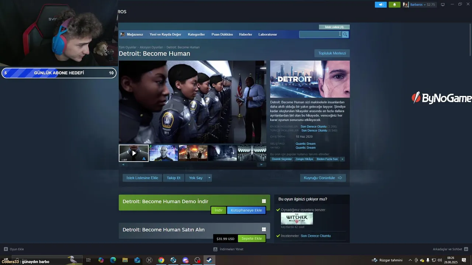
Task: Click the Windows icon on the Satın Alın banner
Action: pos(264,229)
